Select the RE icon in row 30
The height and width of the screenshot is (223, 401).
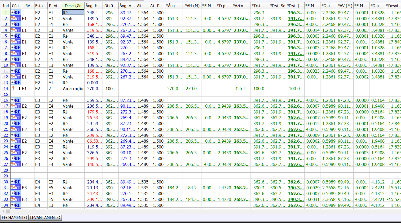point(16,182)
